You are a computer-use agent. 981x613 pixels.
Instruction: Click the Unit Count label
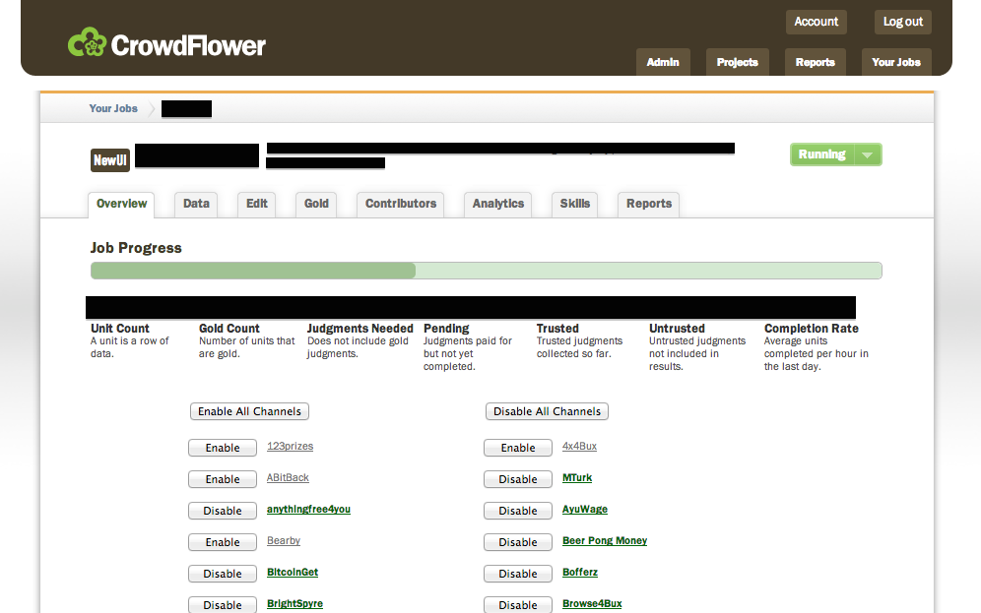tap(120, 329)
